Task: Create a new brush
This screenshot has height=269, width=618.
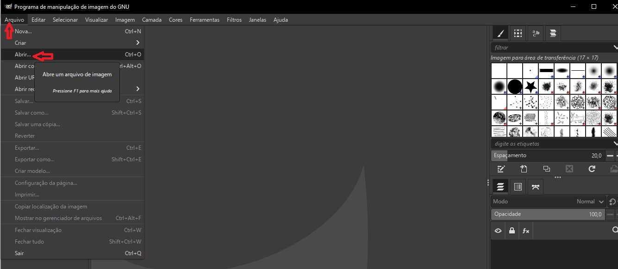Action: [x=524, y=169]
